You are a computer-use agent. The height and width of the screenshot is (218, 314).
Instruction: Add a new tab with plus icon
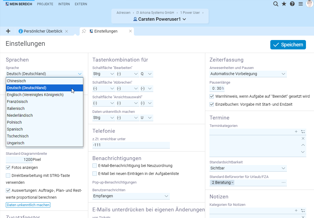pos(8,31)
